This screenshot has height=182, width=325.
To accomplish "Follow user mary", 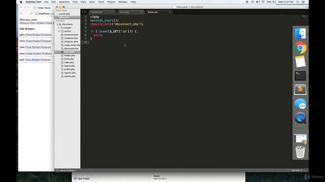I will point(47,53).
